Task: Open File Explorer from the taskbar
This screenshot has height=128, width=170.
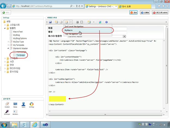Action: point(14,125)
